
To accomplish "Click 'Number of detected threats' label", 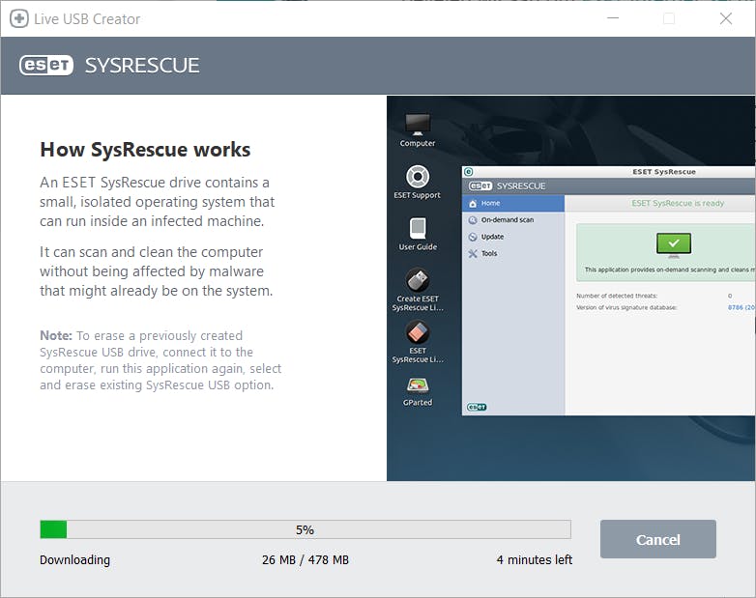I will coord(617,296).
